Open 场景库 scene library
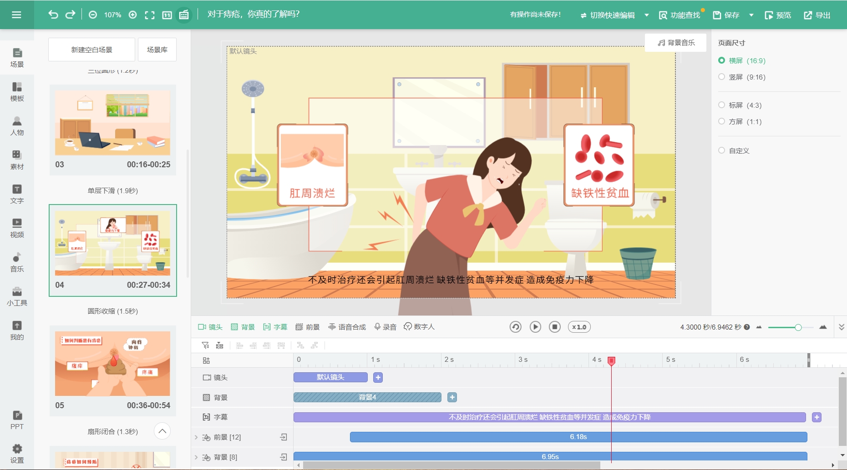 coord(157,50)
